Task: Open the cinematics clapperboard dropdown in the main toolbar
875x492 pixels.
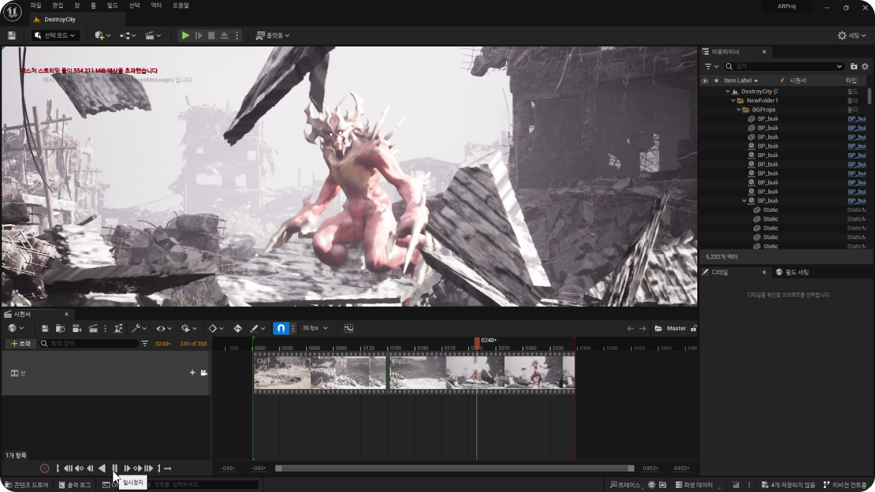Action: pyautogui.click(x=153, y=36)
